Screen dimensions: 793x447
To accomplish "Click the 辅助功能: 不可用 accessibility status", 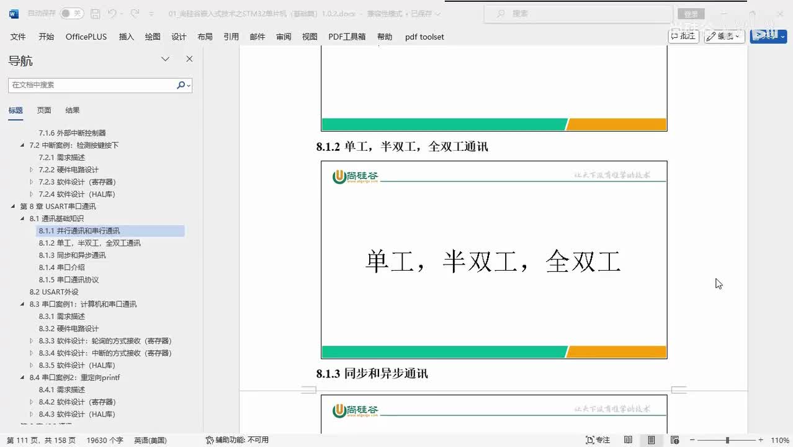I will pos(237,440).
